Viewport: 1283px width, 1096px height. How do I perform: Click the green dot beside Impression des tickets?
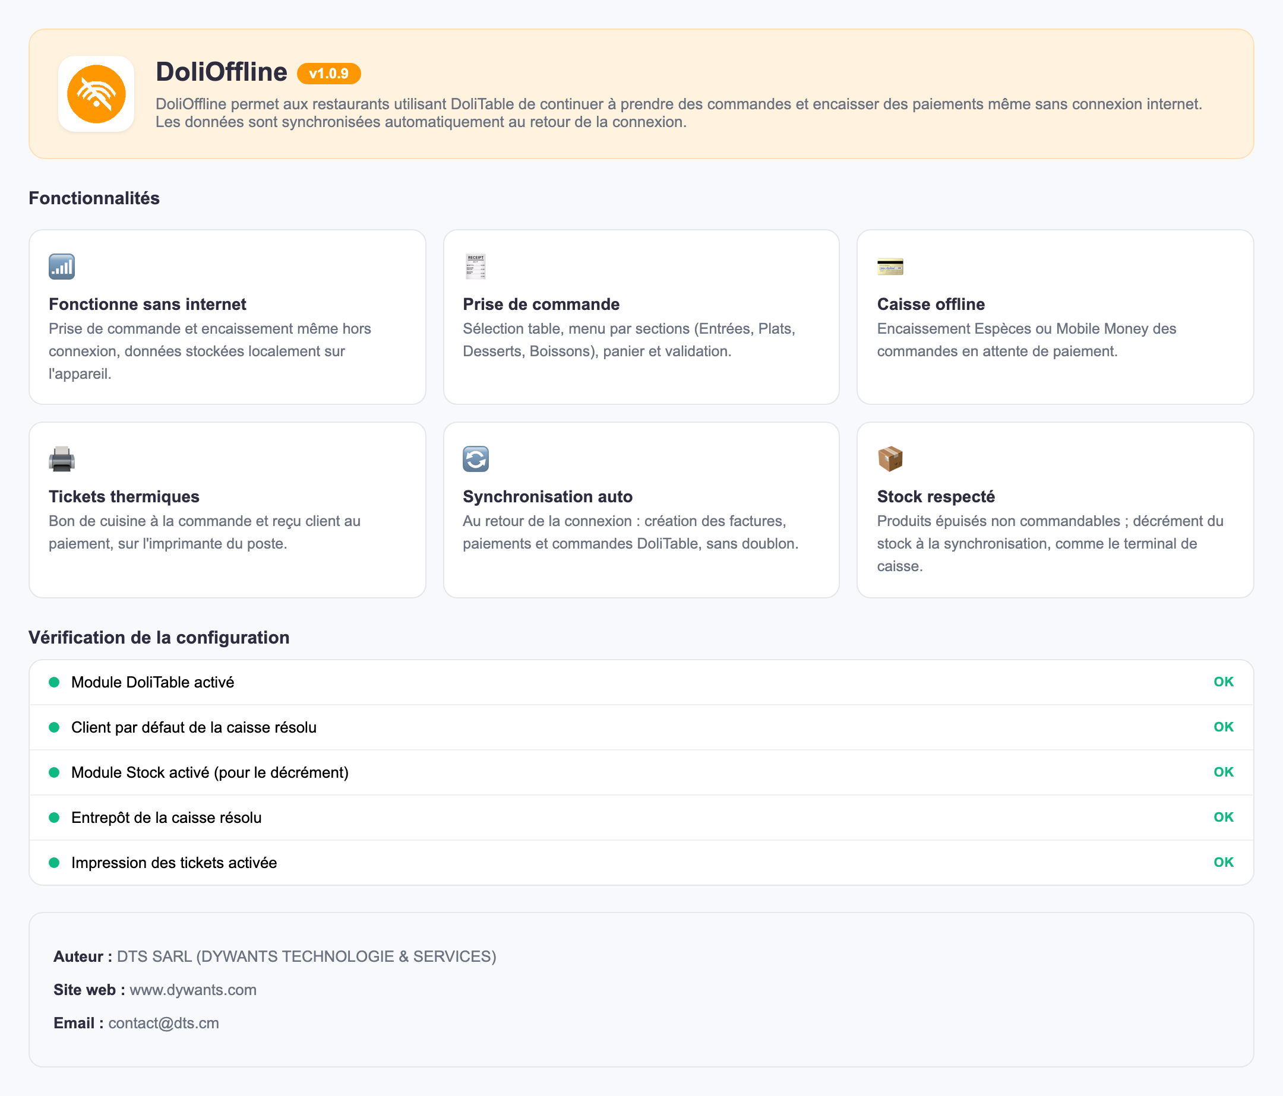click(55, 863)
